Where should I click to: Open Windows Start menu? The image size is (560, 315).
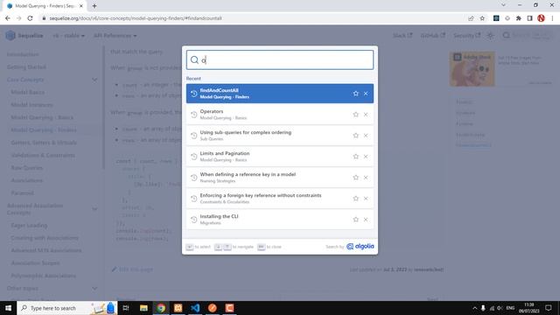(x=8, y=308)
